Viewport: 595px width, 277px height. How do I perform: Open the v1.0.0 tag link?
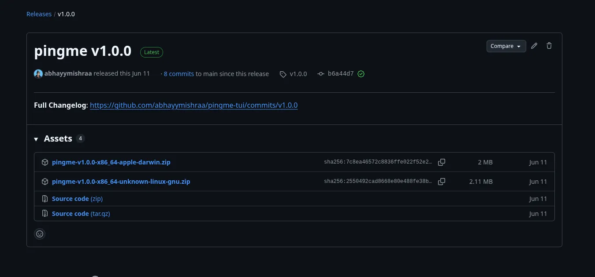(298, 74)
